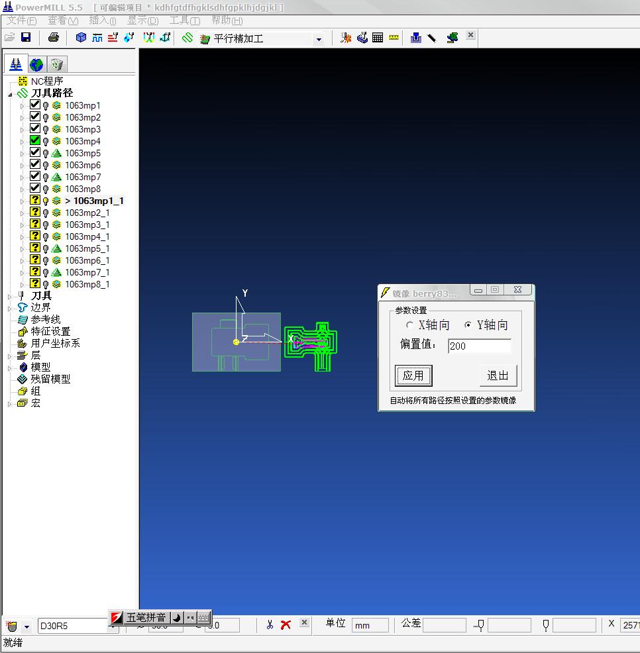The width and height of the screenshot is (640, 653).
Task: Click the blue download-style toolbar icon
Action: point(416,38)
